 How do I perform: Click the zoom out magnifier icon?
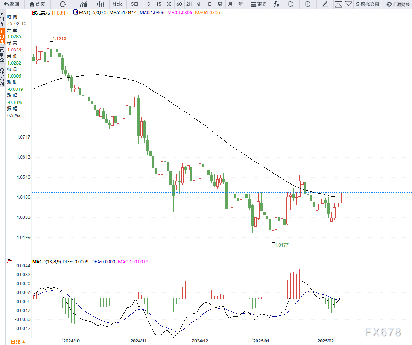pos(290,4)
